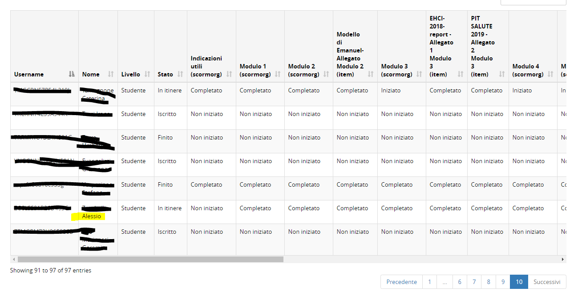
Task: Click the Successivi pagination button
Action: click(x=547, y=282)
